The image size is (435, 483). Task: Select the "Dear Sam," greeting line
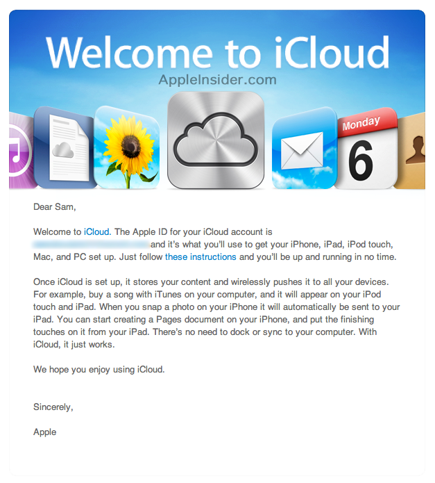point(55,206)
